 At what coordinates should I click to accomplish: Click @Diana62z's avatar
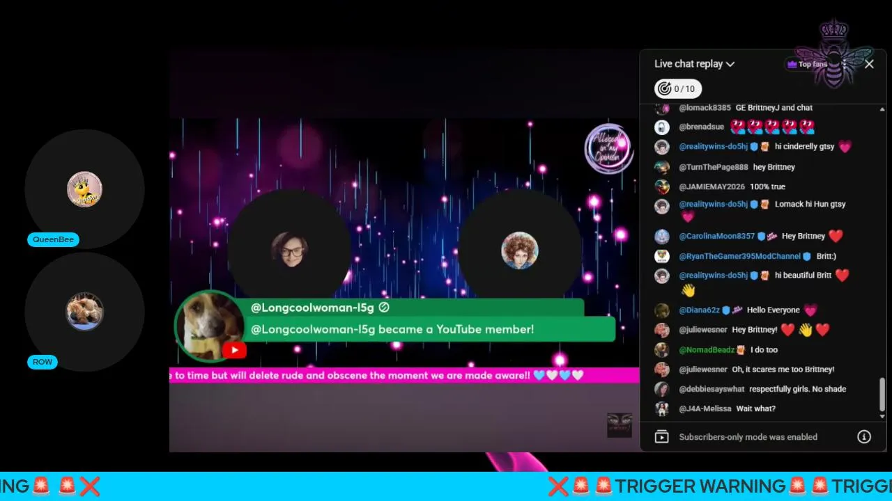661,310
